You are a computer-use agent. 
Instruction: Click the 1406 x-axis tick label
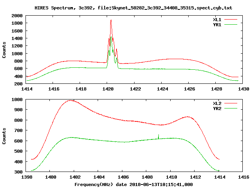coord(123,177)
